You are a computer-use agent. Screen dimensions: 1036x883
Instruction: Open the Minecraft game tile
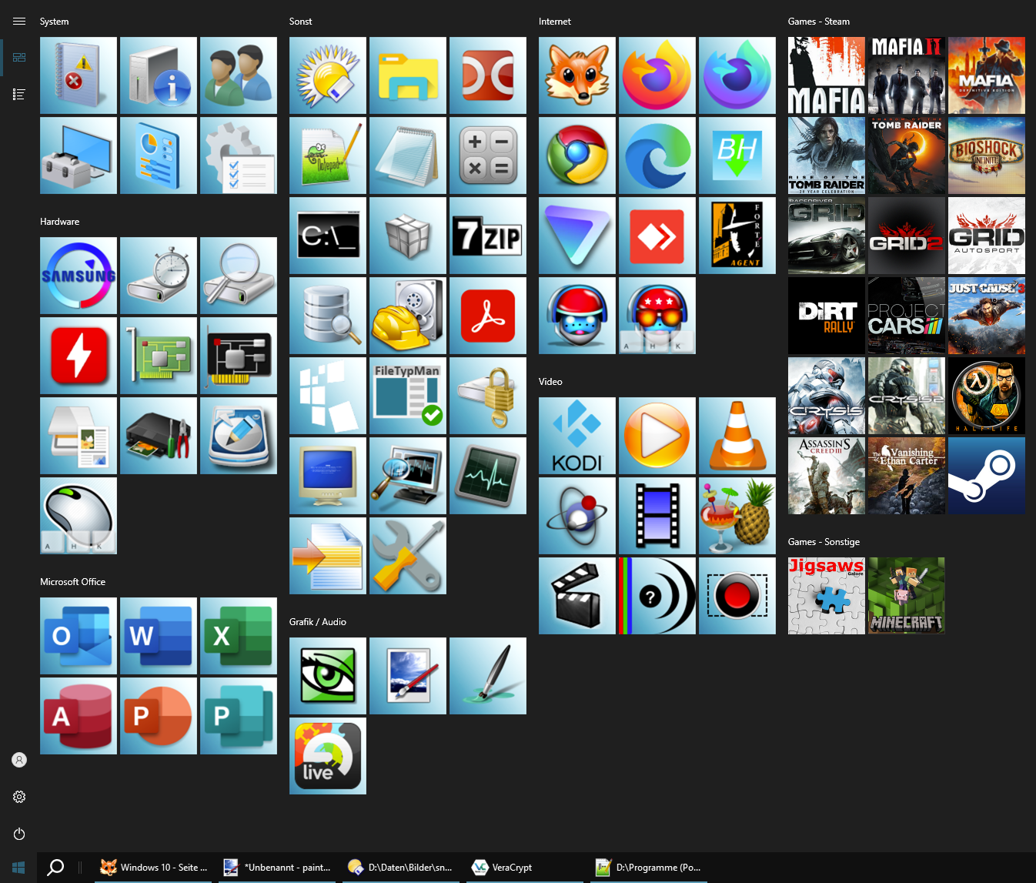point(907,596)
